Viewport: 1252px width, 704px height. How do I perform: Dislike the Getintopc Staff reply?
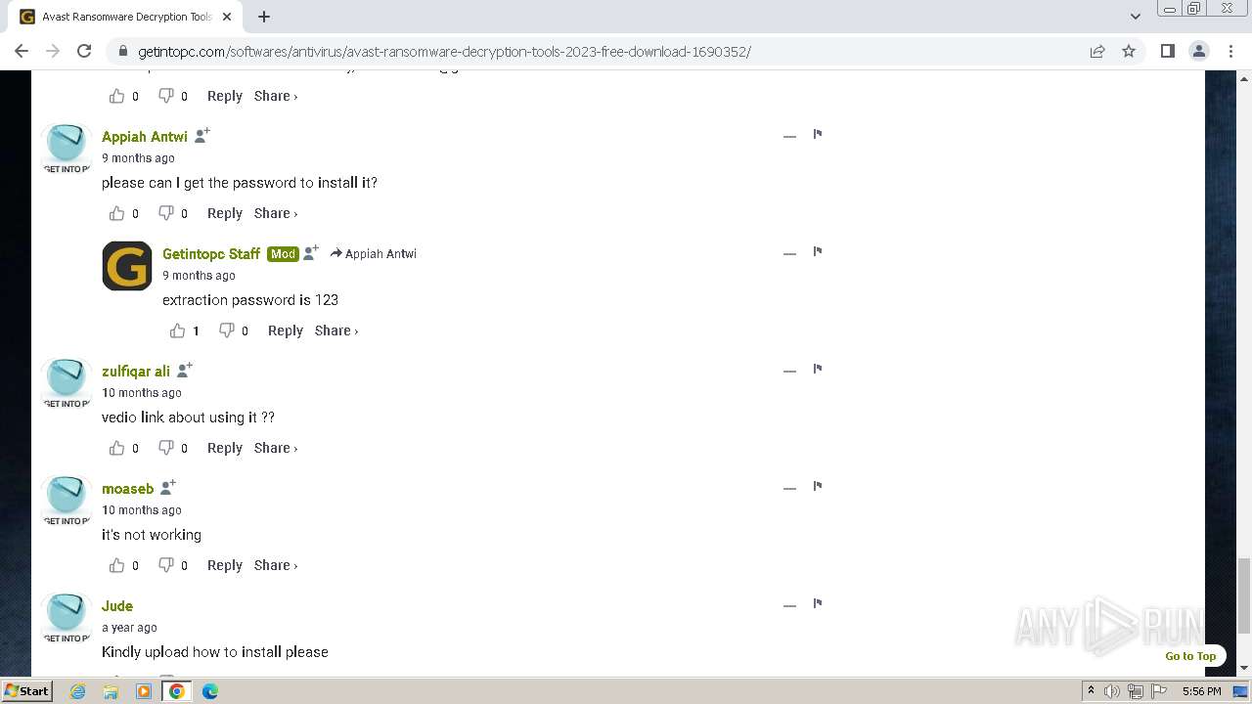click(227, 330)
